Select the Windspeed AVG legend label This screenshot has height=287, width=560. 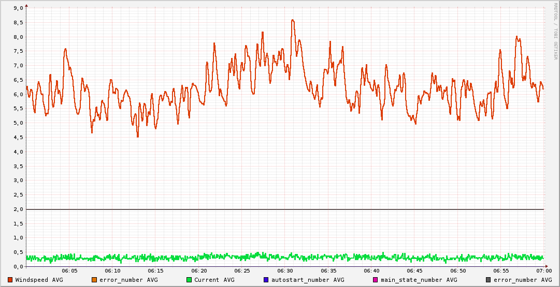pos(39,280)
